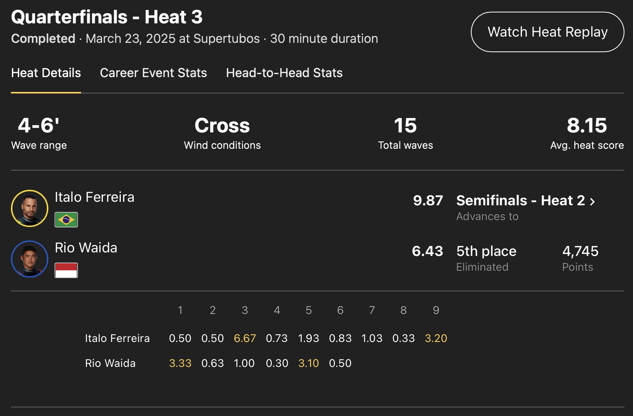Click Italo Ferreira's 3.20 wave score
The height and width of the screenshot is (416, 633).
point(436,338)
